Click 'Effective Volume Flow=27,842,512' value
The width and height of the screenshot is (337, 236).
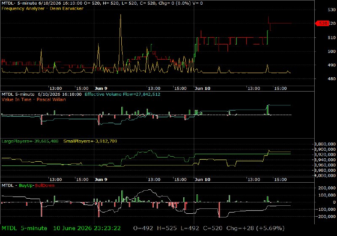pyautogui.click(x=123, y=94)
